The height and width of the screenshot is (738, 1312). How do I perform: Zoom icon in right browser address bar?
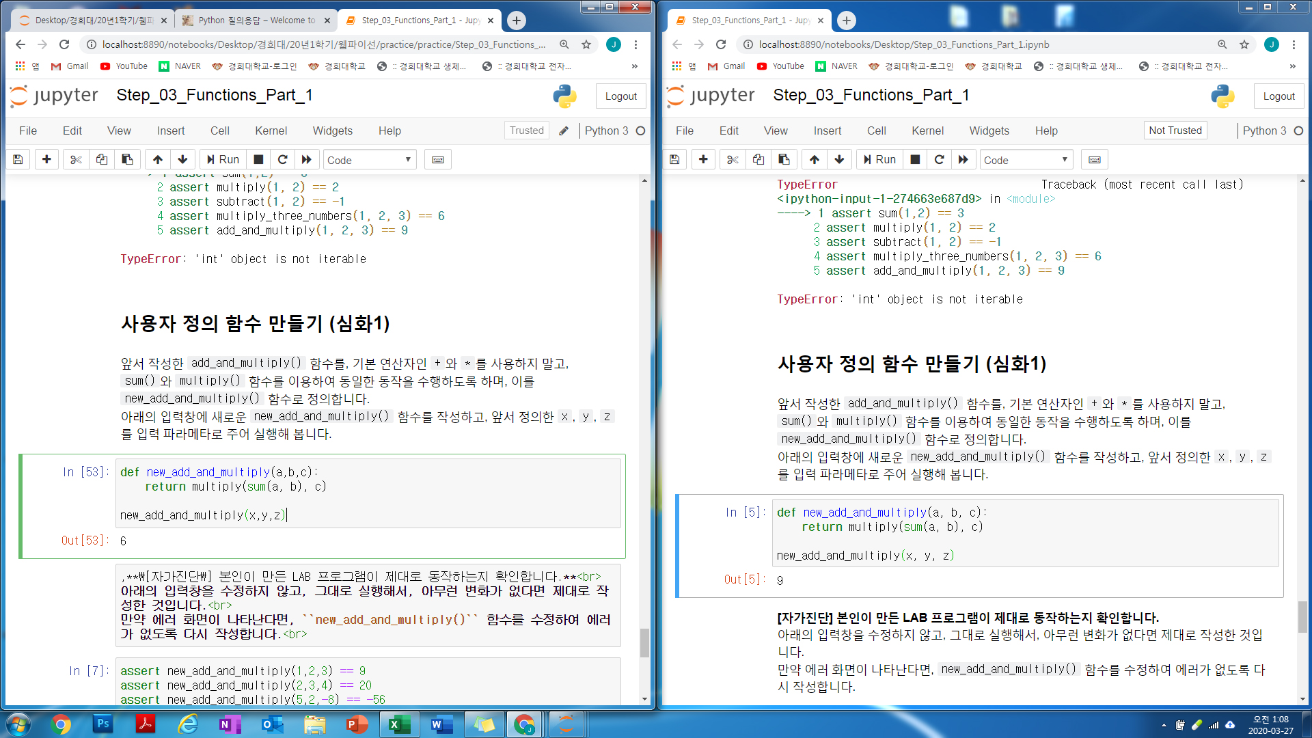[1222, 44]
